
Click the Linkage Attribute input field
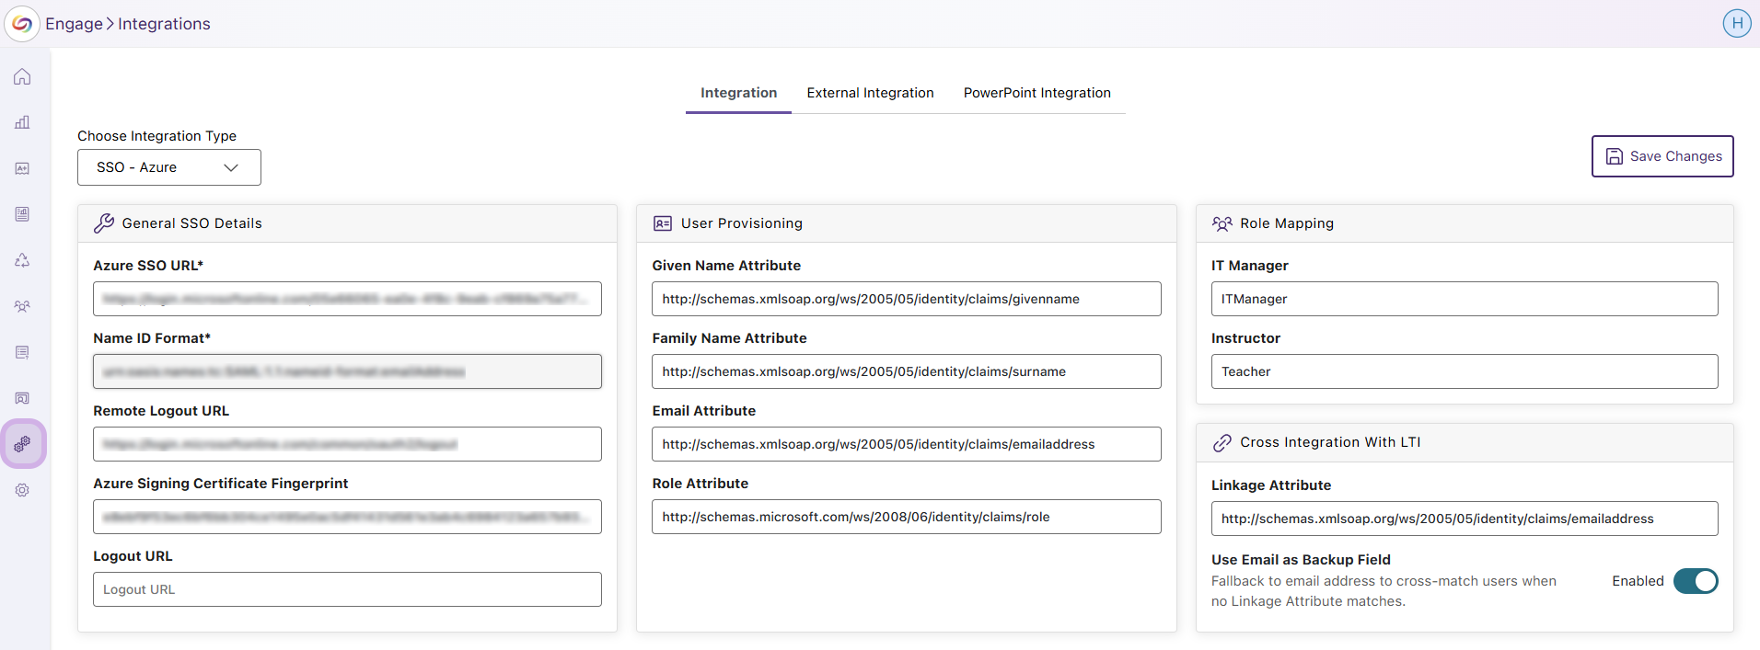point(1465,519)
